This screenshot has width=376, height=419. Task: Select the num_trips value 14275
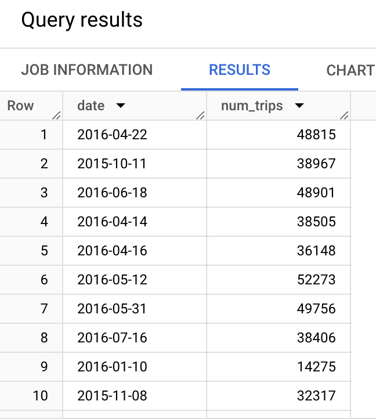pos(316,367)
